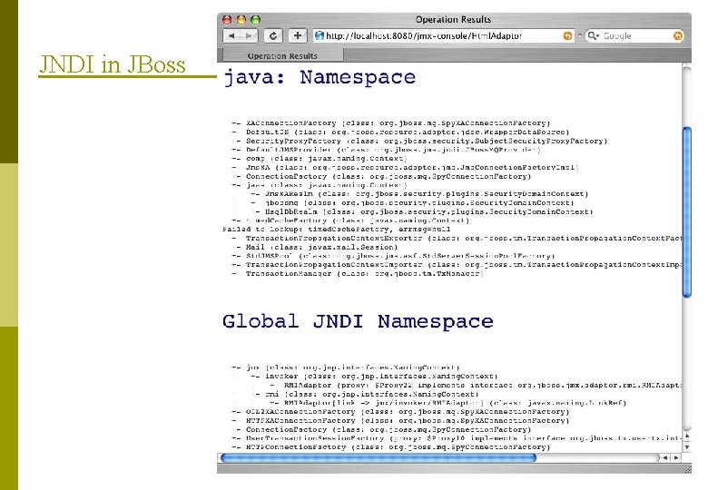
Task: Select the Operation Results tab
Action: 282,56
